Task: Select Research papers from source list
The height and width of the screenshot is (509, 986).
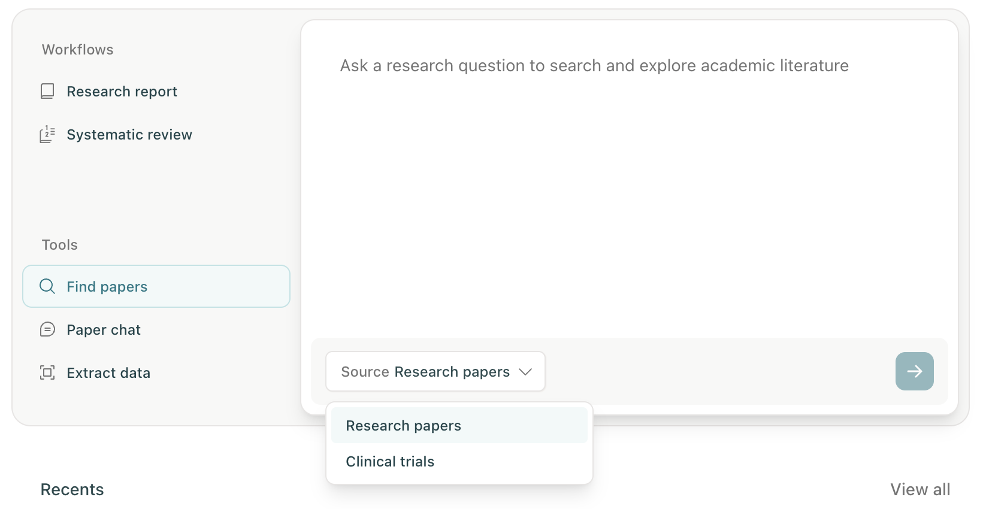Action: click(x=403, y=426)
